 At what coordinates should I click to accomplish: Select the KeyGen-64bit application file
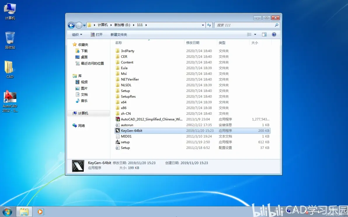(192, 131)
